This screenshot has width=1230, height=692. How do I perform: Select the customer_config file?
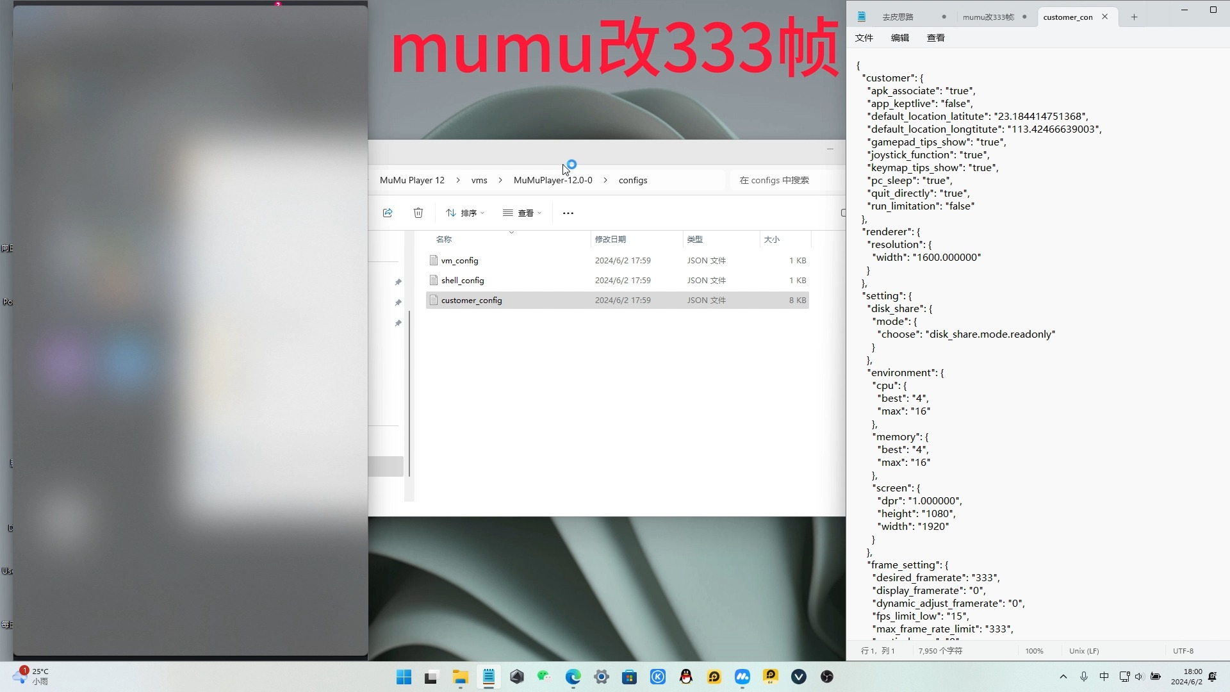[617, 301]
